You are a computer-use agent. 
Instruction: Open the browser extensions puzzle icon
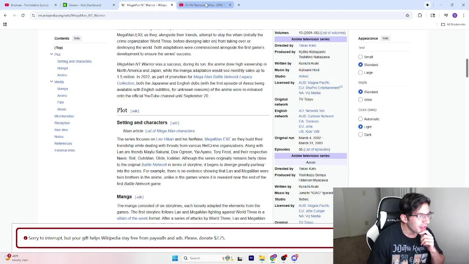pyautogui.click(x=420, y=15)
